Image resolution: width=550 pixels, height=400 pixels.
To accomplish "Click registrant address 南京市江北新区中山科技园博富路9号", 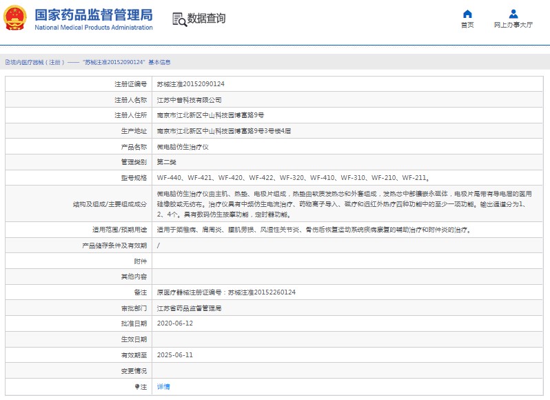I will click(210, 115).
